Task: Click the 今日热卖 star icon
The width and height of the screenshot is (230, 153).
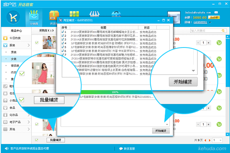Action: click(x=5, y=38)
